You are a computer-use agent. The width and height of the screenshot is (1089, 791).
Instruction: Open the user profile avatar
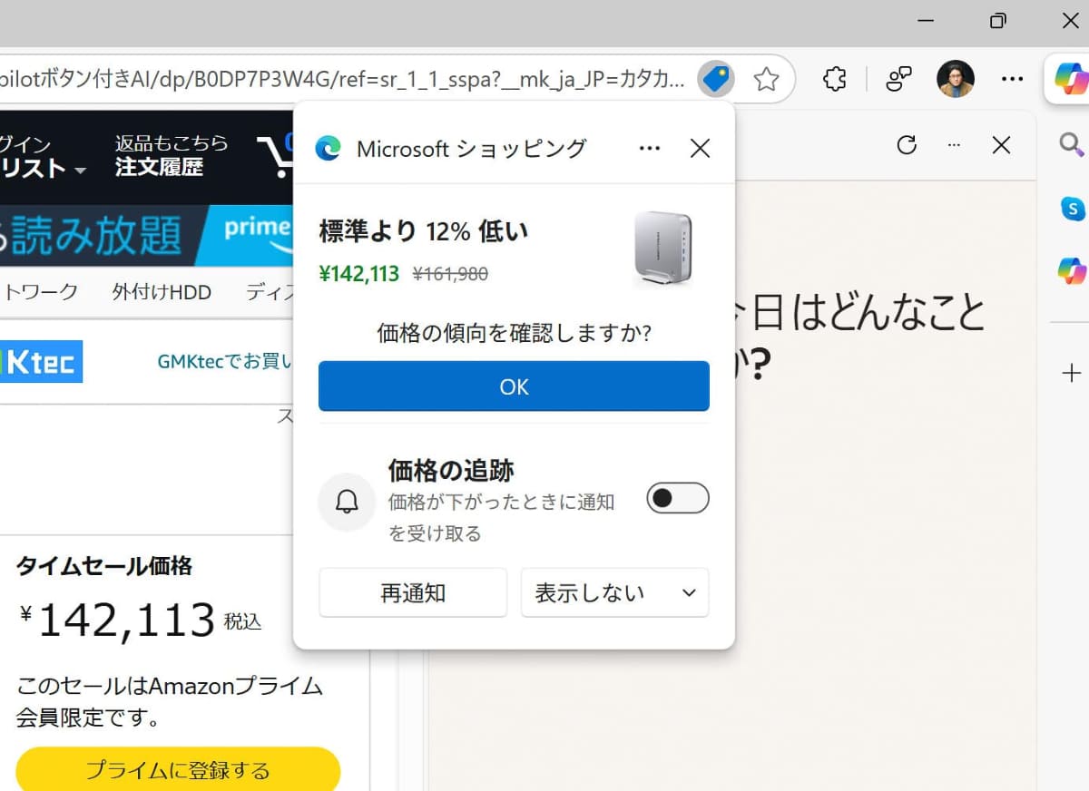pos(956,80)
